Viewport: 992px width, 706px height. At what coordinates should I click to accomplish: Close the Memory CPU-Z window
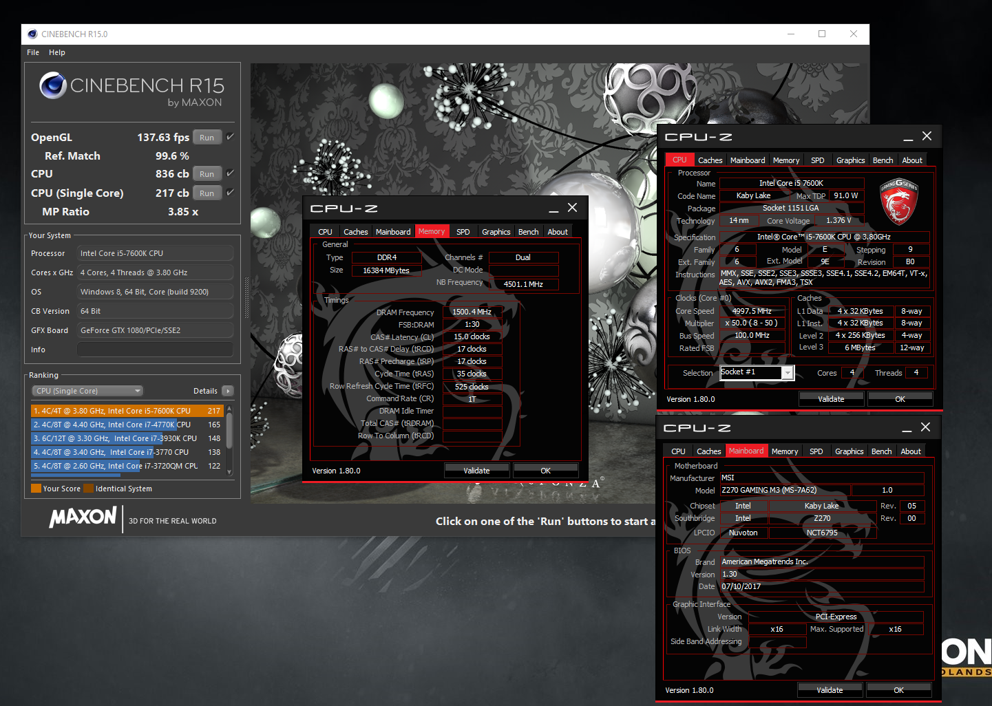[572, 208]
